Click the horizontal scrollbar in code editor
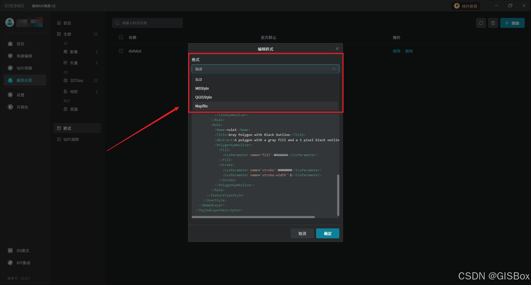The height and width of the screenshot is (285, 531). click(x=253, y=217)
